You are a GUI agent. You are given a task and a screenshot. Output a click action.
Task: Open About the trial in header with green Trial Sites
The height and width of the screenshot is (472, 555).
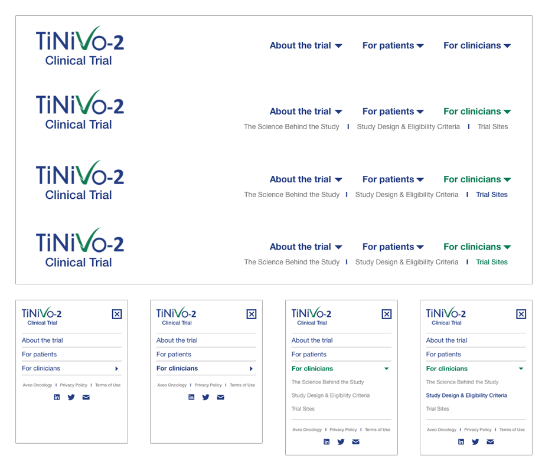tap(306, 247)
